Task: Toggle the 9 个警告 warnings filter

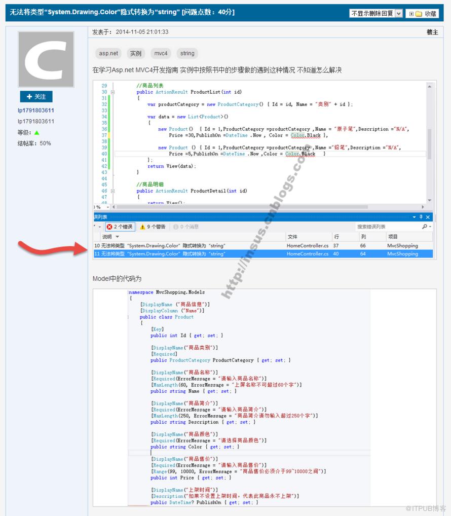Action: (x=153, y=227)
